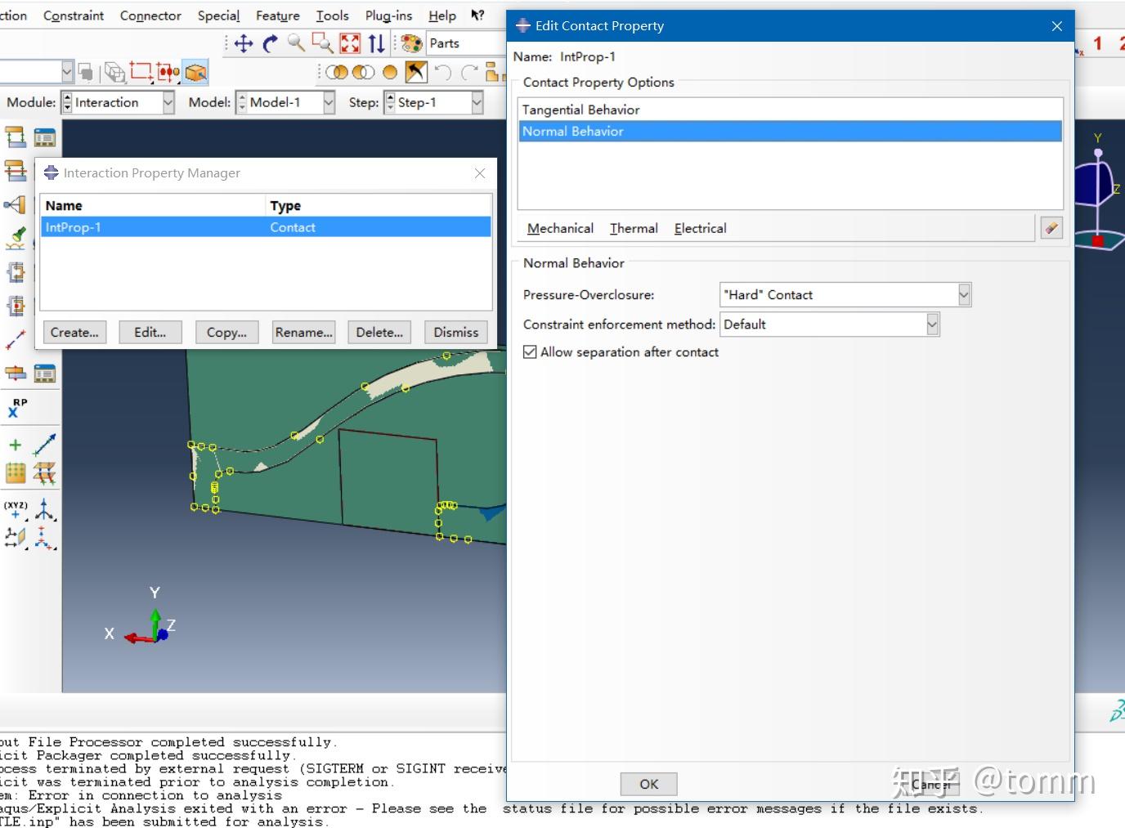
Task: Open the Pressure-Overclosure dropdown
Action: pyautogui.click(x=965, y=294)
